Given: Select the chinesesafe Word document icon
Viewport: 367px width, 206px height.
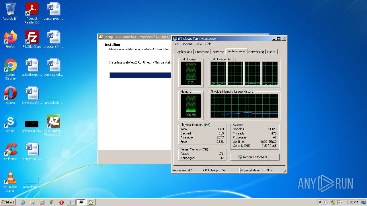Looking at the screenshot, I should tap(32, 96).
